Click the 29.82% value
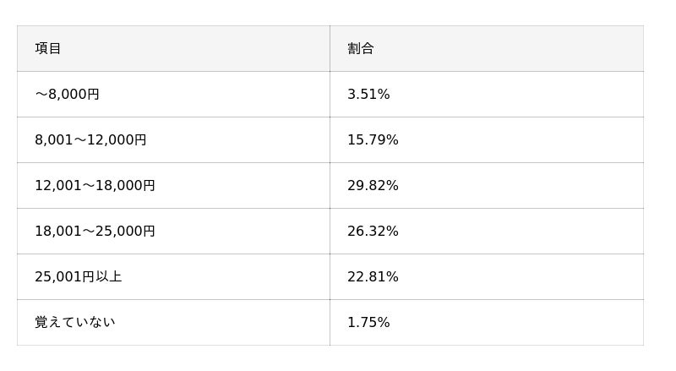Viewport: 676px width, 371px height. (373, 186)
